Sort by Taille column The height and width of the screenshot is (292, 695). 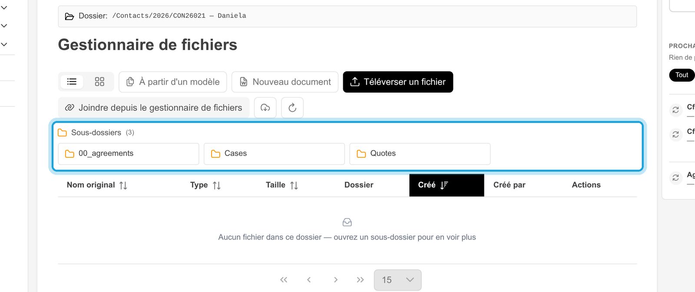pos(282,185)
